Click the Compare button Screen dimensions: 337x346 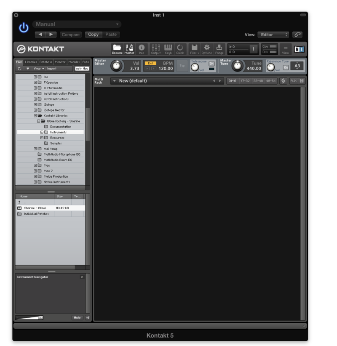[x=71, y=35]
